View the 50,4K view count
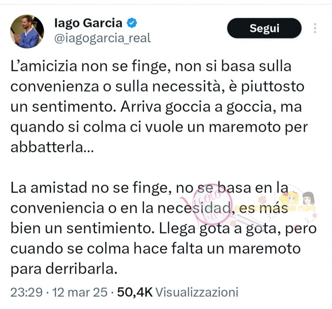This screenshot has width=332, height=309. [135, 292]
